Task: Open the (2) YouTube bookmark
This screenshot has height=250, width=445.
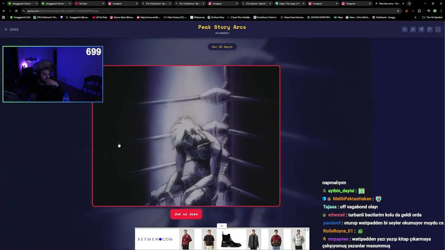Action: pos(100,17)
